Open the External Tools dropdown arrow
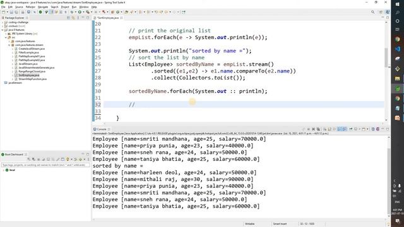Screen dimensions: 404x227 pyautogui.click(x=91, y=12)
